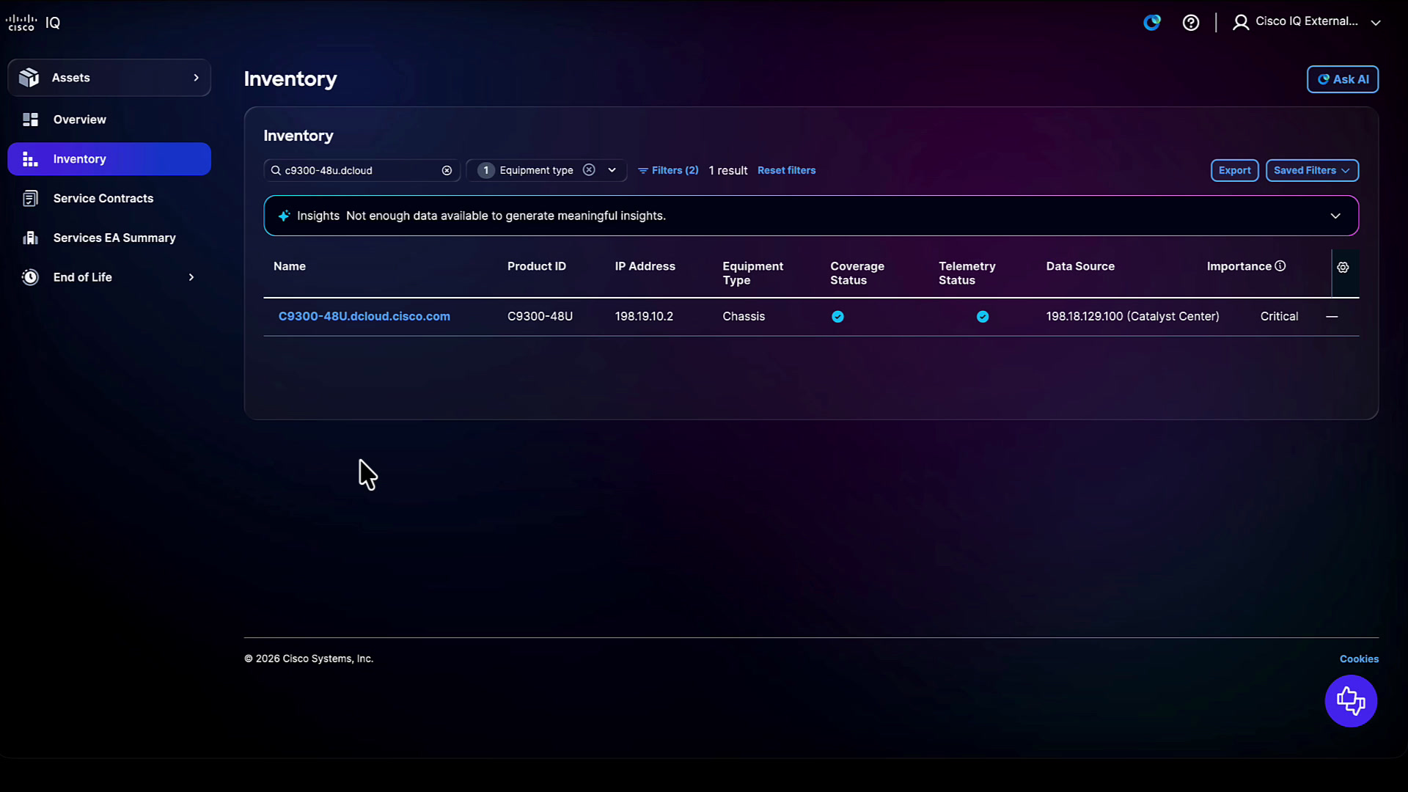Image resolution: width=1408 pixels, height=792 pixels.
Task: Click the Ask AI button
Action: [1342, 79]
